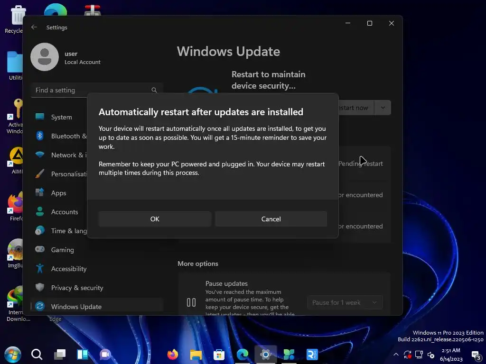
Task: Open the green butterfly taskbar app
Action: (x=289, y=355)
